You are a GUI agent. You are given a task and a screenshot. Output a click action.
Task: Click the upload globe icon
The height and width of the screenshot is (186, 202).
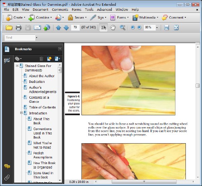pyautogui.click(x=47, y=28)
